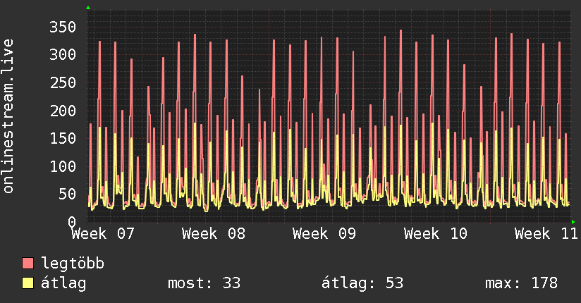
Task: Select the átlag legend label beside yellow swatch
Action: [x=63, y=283]
